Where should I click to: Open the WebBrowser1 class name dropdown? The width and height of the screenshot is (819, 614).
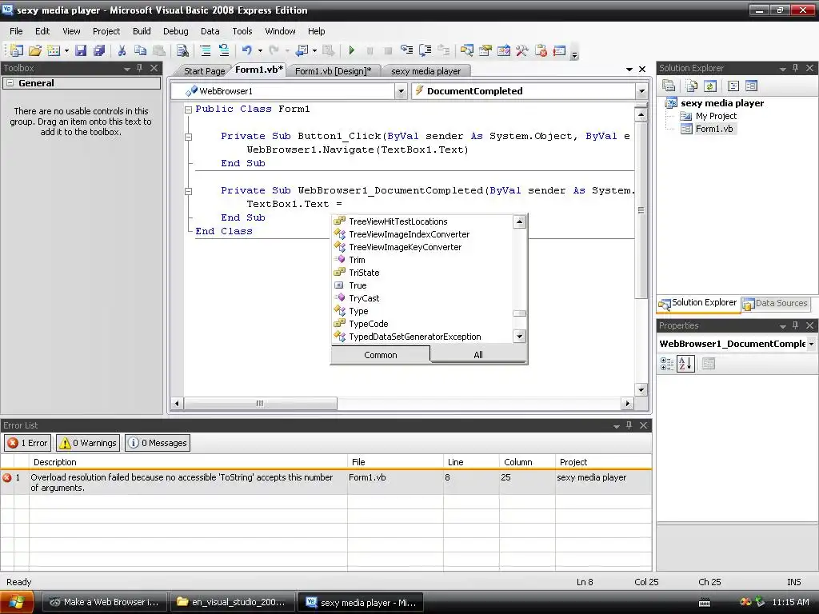[401, 91]
